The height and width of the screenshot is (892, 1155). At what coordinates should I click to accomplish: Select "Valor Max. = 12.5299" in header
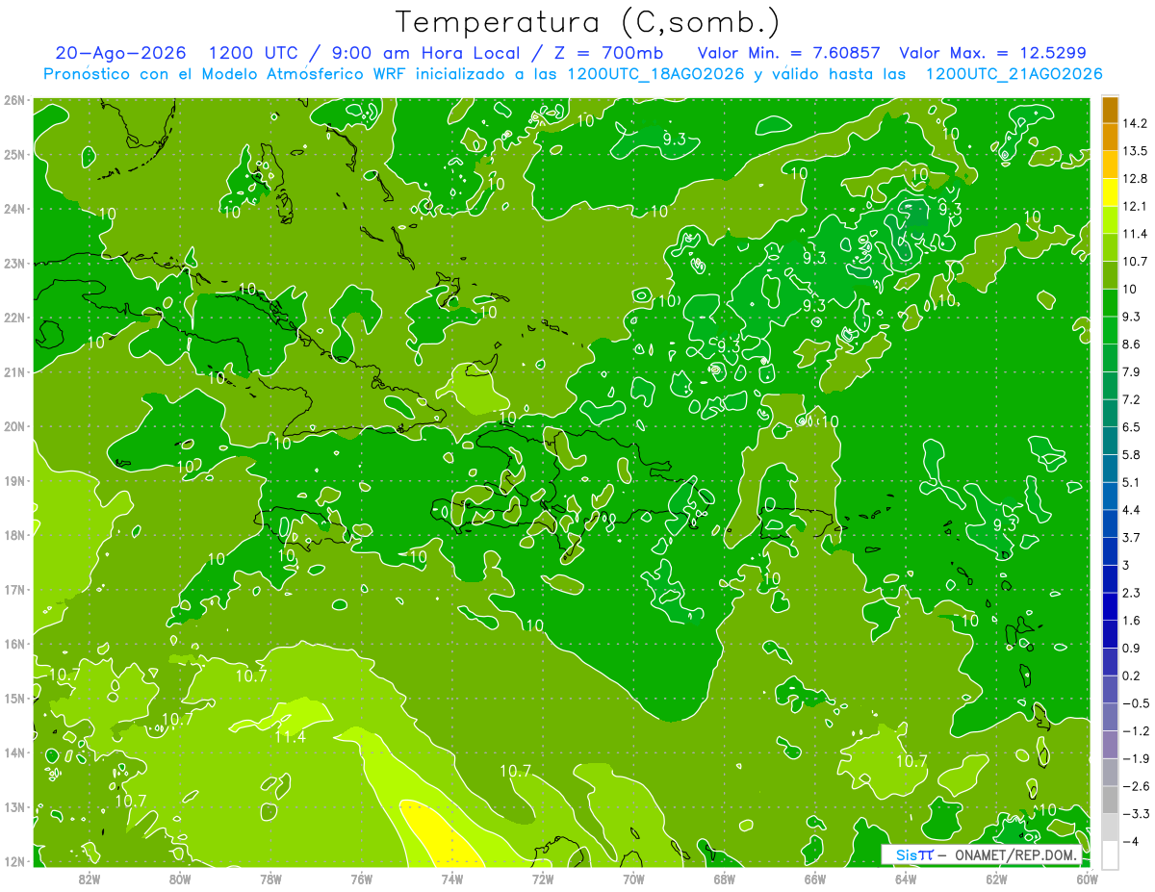click(x=992, y=53)
